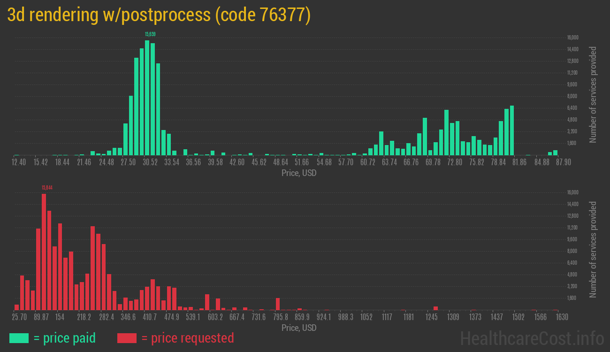Click the lower chart 'Number of services provided' label
610x352 pixels.
593,249
